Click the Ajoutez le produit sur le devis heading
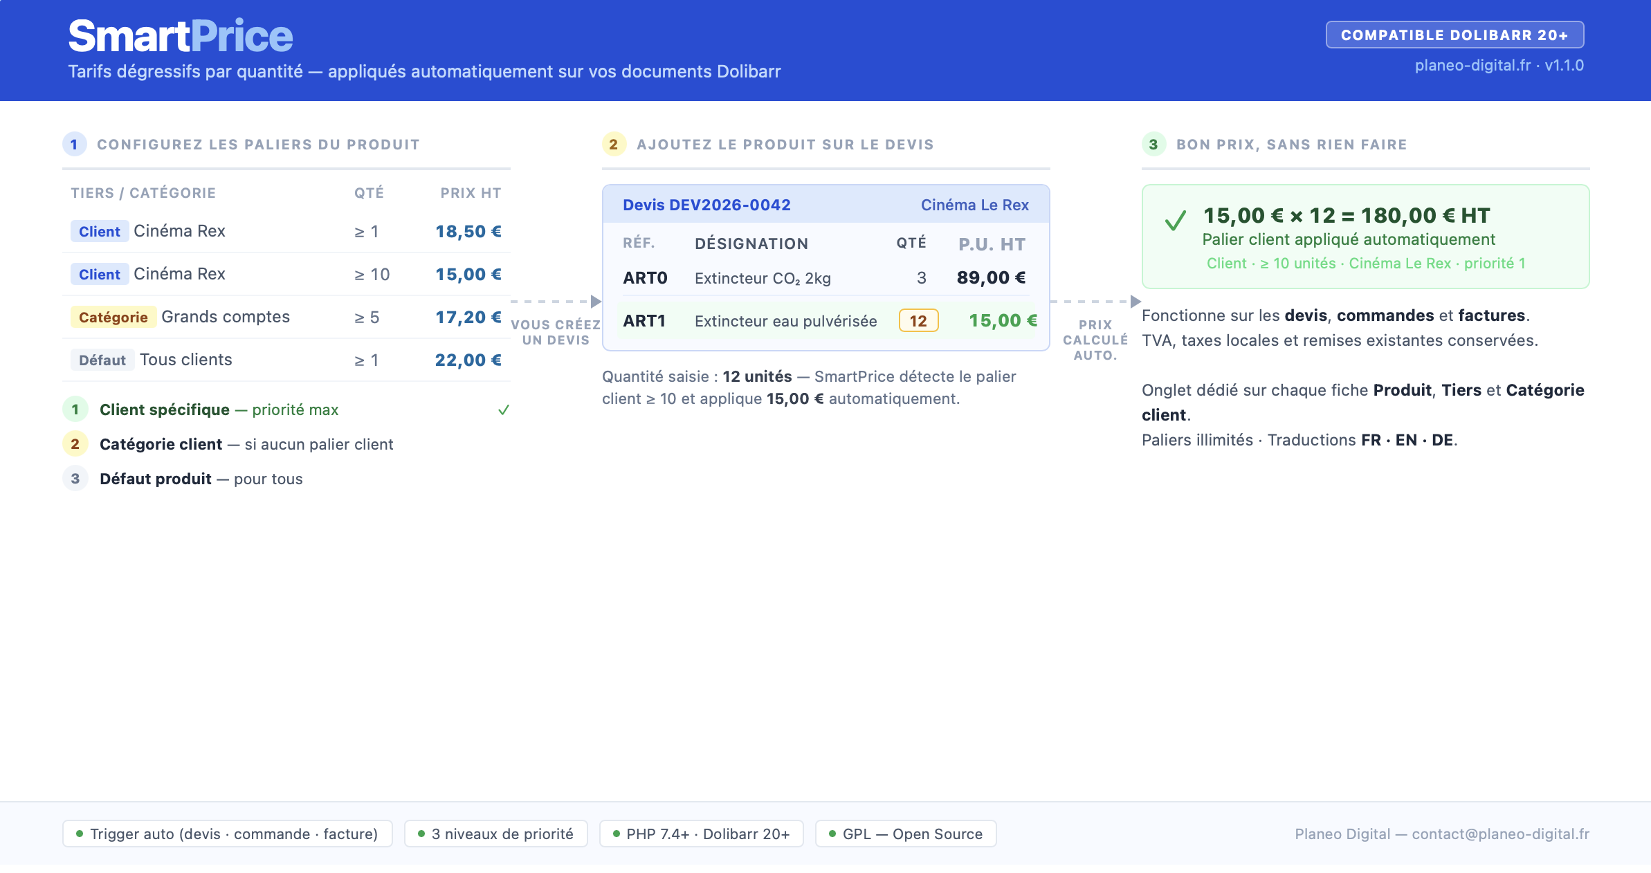1651x873 pixels. click(x=785, y=144)
